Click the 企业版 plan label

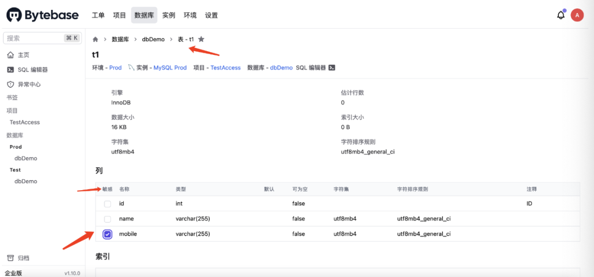(13, 273)
